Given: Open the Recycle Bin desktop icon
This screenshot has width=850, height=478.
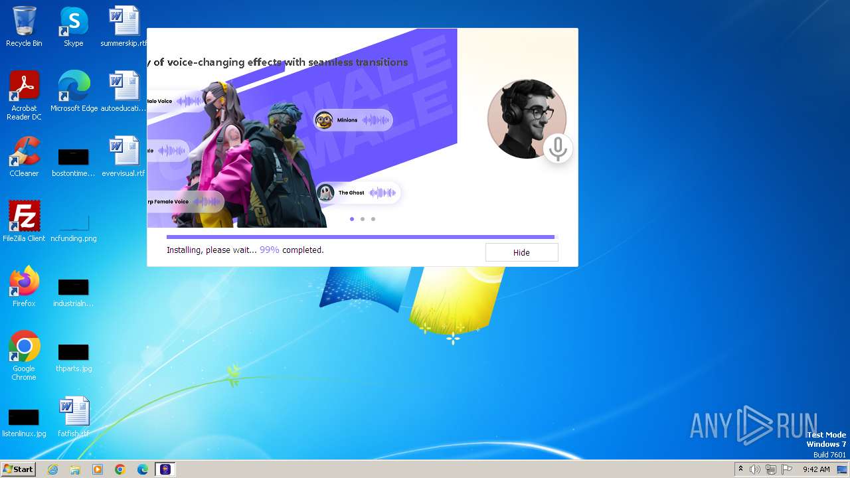Looking at the screenshot, I should click(x=24, y=27).
